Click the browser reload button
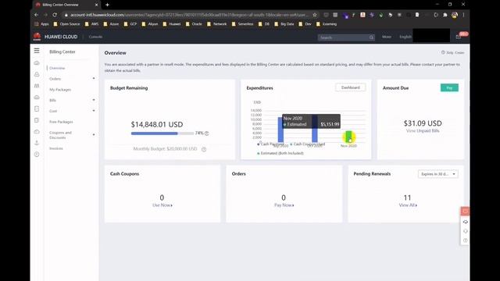Viewport: 500px width, 281px height. click(55, 15)
